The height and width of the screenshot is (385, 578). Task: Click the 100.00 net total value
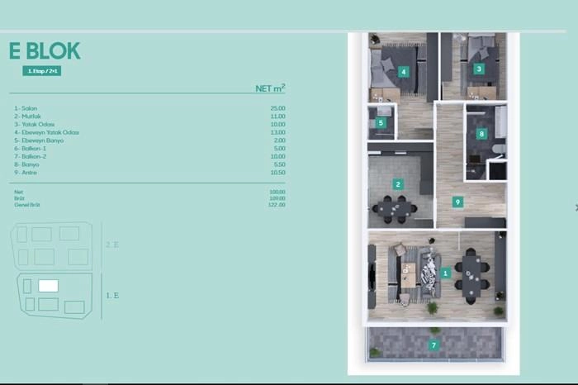tap(277, 192)
